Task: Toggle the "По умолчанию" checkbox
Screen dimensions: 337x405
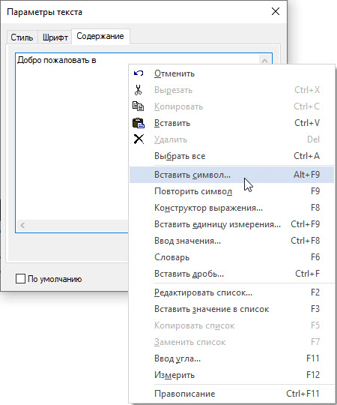Action: (x=20, y=279)
